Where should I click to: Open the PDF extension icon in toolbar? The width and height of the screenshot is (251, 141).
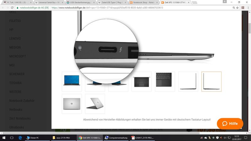243,8
